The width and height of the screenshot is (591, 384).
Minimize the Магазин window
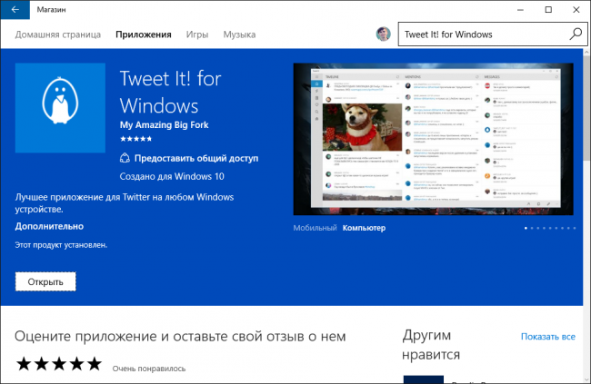[x=520, y=10]
